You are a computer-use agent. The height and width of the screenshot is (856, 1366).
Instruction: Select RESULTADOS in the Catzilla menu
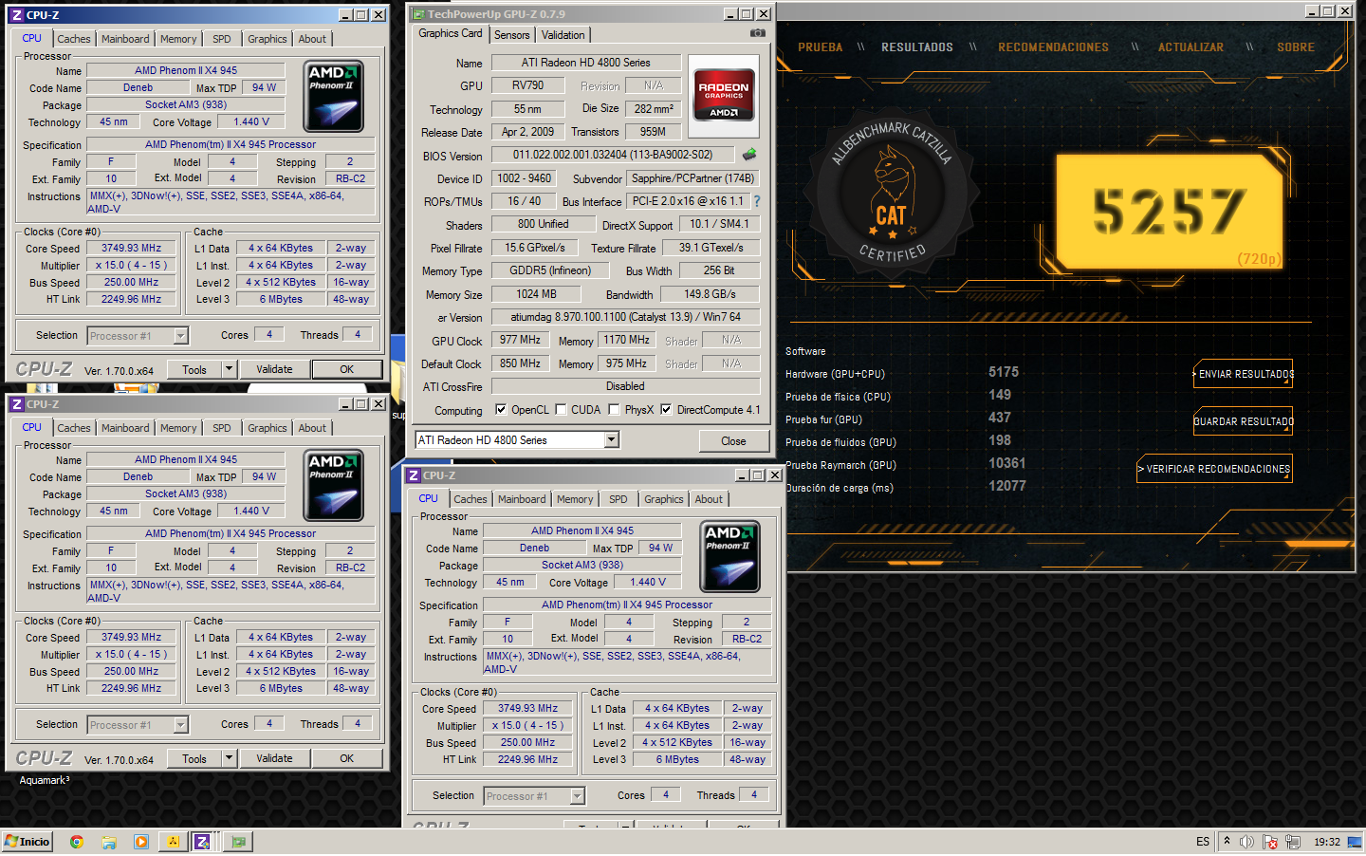[917, 47]
